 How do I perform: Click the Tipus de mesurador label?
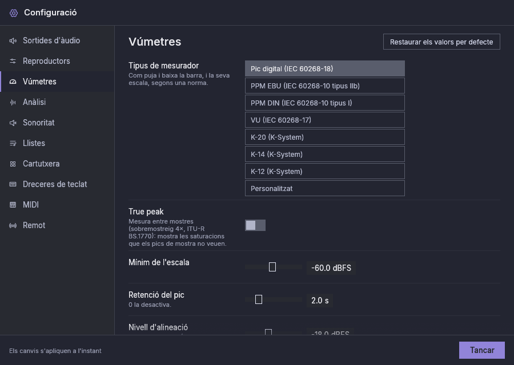click(x=163, y=66)
